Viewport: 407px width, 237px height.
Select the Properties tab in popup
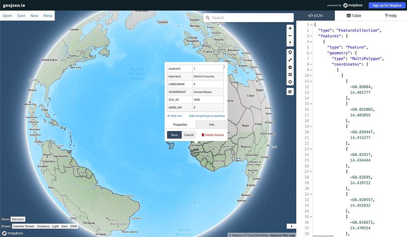pyautogui.click(x=180, y=125)
